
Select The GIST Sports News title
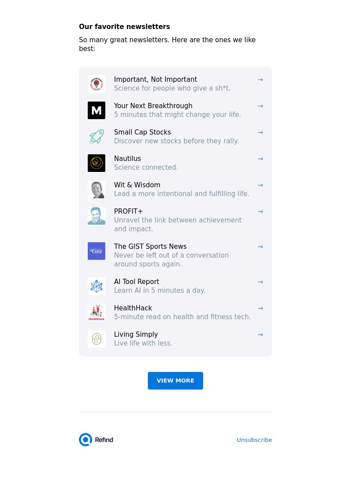150,247
